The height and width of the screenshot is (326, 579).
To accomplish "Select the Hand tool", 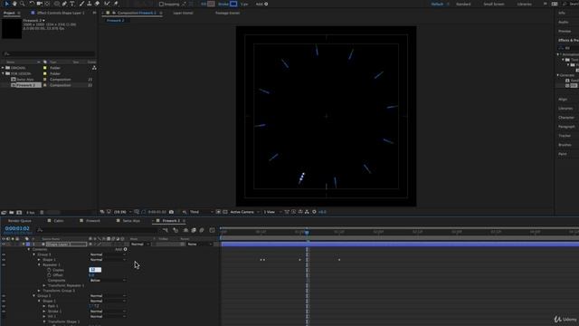I will [x=14, y=4].
